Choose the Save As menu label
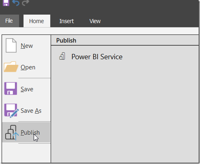 pyautogui.click(x=31, y=110)
